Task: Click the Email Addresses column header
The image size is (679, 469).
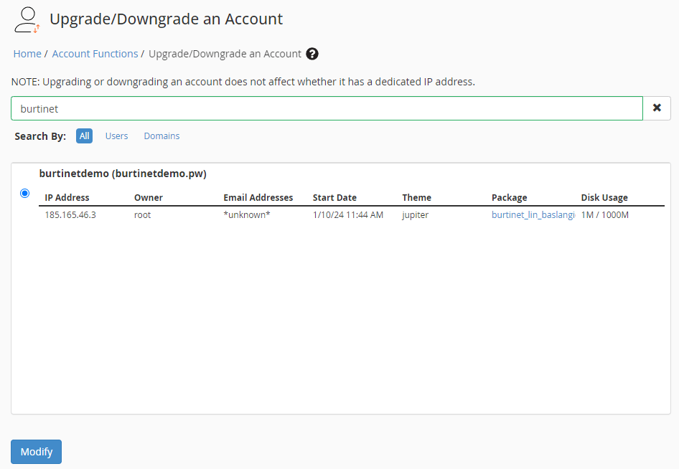Action: [258, 198]
